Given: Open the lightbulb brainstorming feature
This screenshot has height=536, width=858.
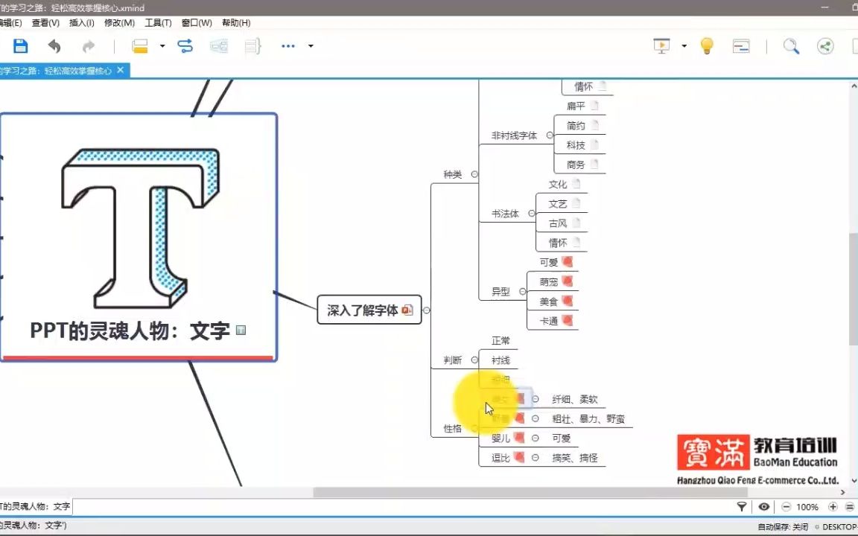Looking at the screenshot, I should [x=706, y=45].
